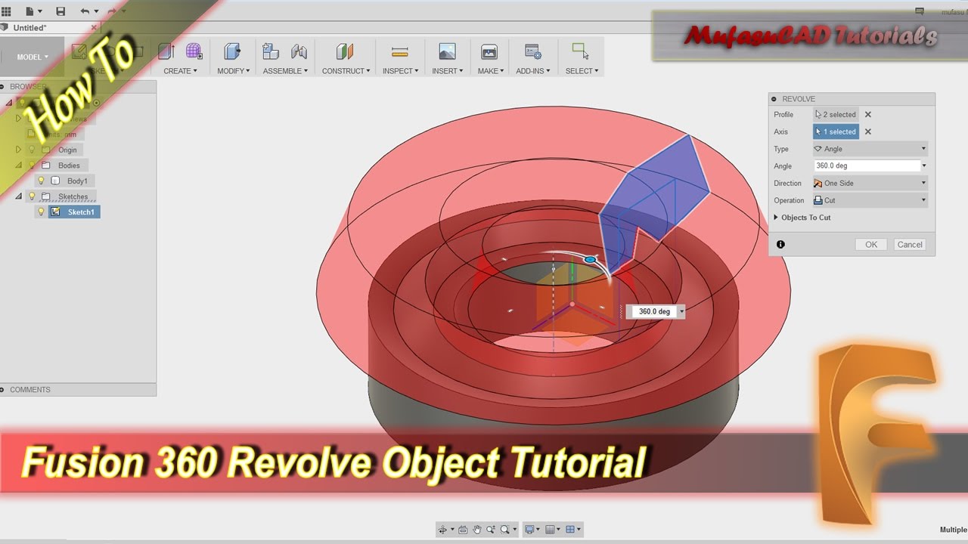Click the Grid and Snaps icon
The width and height of the screenshot is (968, 544).
tap(551, 530)
